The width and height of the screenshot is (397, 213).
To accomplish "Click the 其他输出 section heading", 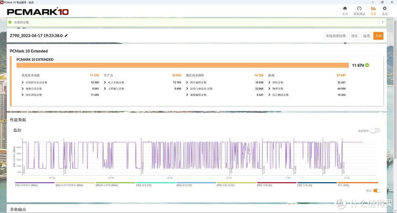I will (x=18, y=209).
